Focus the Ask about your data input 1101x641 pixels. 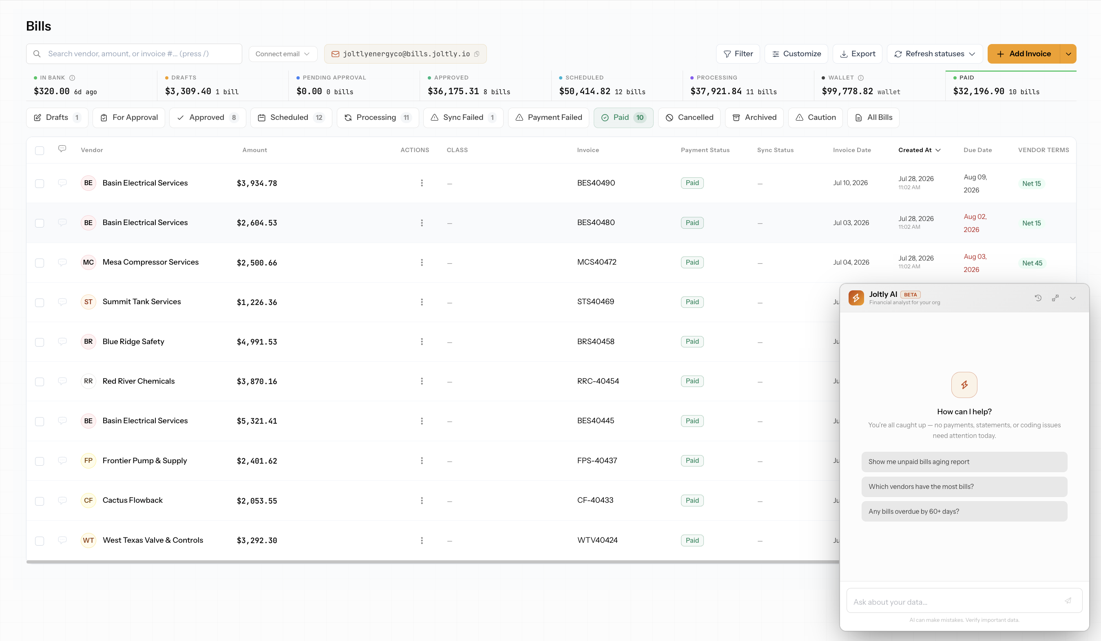tap(964, 601)
